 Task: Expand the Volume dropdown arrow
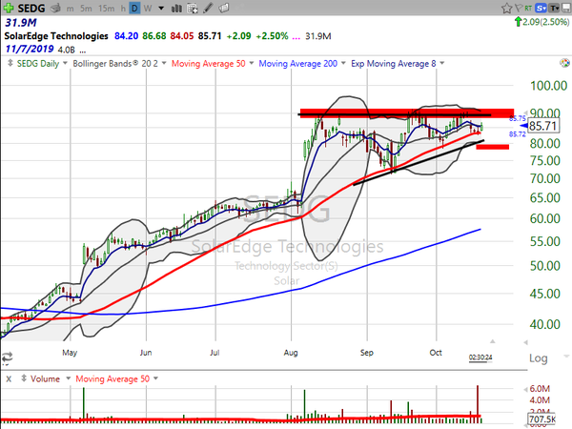pos(68,378)
